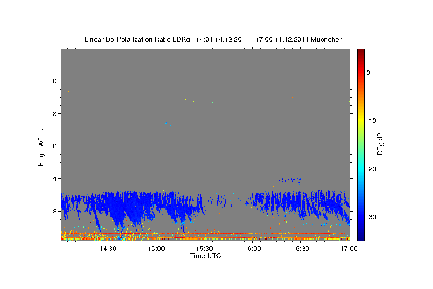
Task: Click the colorbar value -10
Action: [371, 121]
